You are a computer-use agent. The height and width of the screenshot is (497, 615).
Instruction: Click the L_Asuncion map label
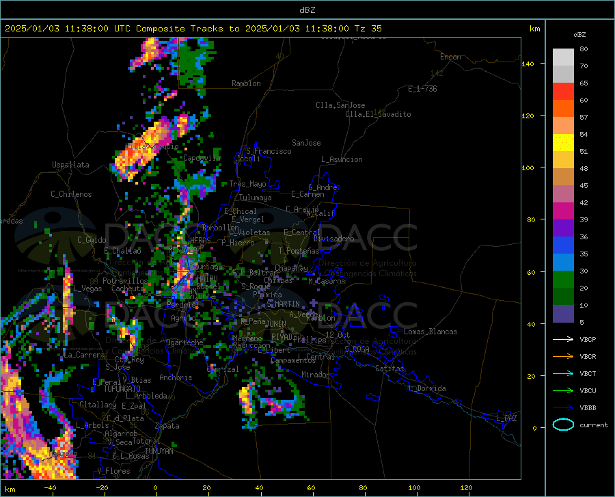[342, 159]
